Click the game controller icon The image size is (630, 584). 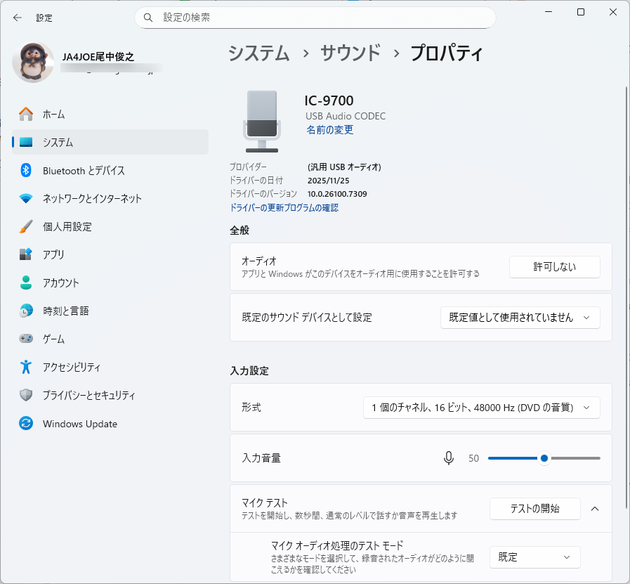(26, 339)
